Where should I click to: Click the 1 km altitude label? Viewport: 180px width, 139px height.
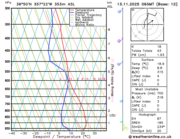tap(109, 123)
